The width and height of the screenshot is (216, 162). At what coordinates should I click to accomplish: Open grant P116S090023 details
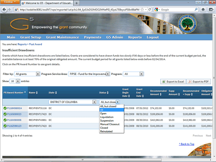coord(14,114)
